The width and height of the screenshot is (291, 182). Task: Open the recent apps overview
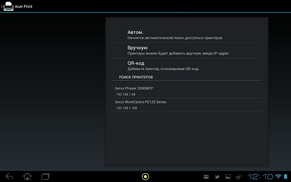point(45,177)
